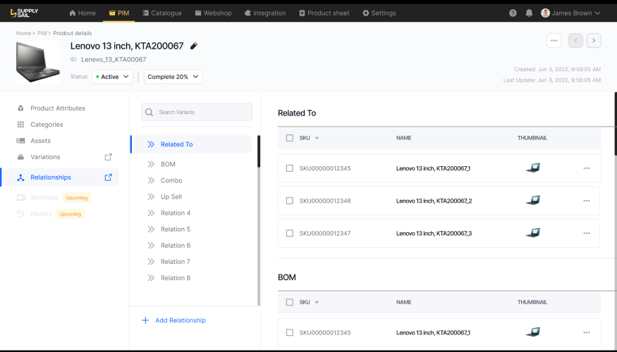Click the Categories grid icon
This screenshot has height=352, width=617.
(x=21, y=125)
